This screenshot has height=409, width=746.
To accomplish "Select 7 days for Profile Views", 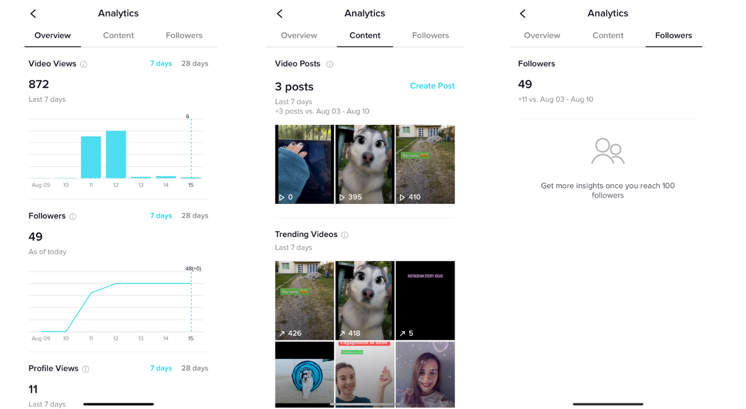I will pyautogui.click(x=161, y=368).
